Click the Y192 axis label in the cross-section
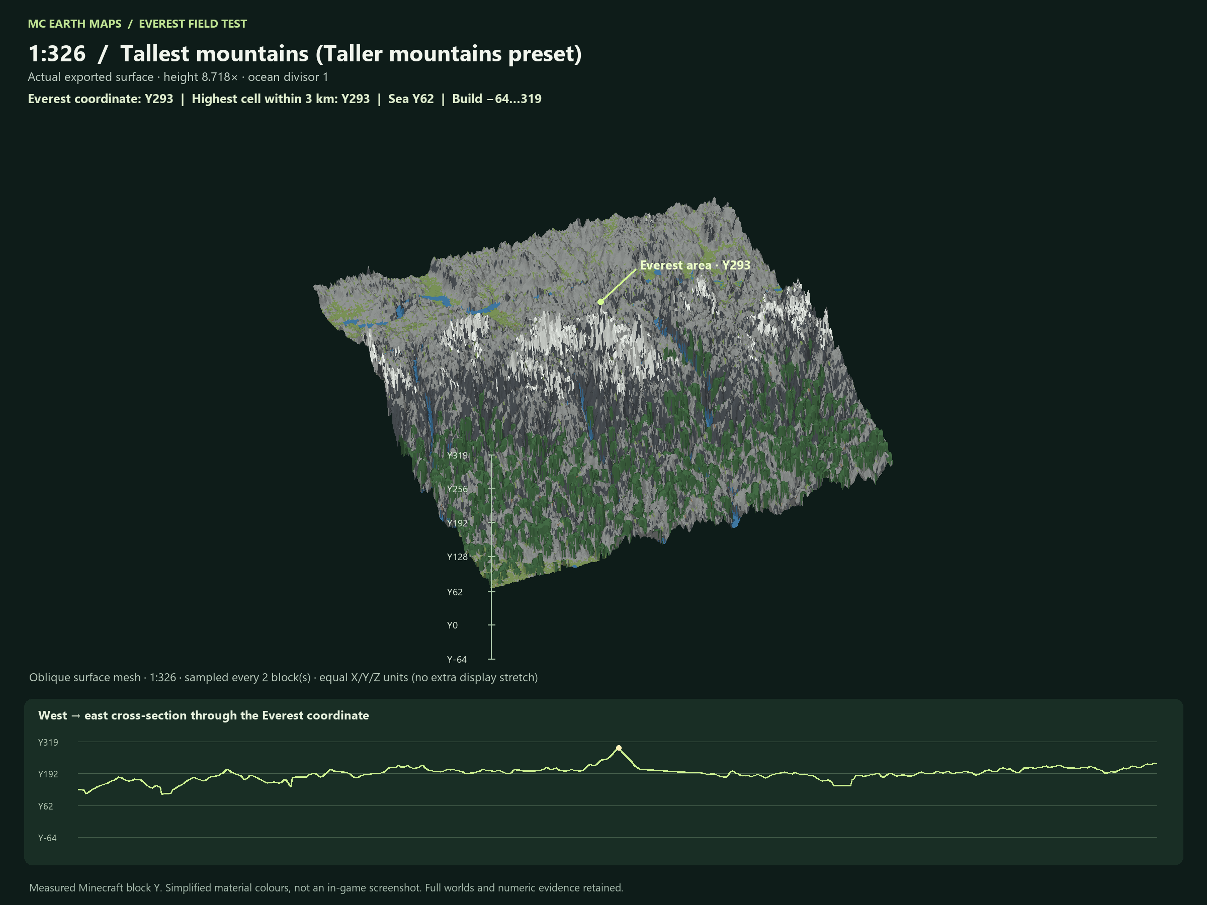This screenshot has height=905, width=1207. pos(48,774)
